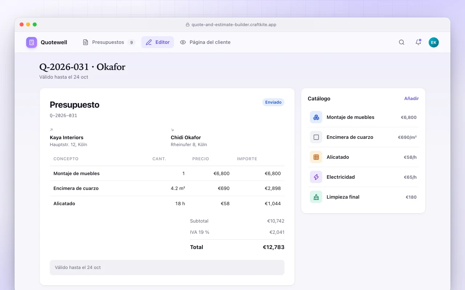
Task: Click the Quotewell logo icon
Action: (x=32, y=42)
